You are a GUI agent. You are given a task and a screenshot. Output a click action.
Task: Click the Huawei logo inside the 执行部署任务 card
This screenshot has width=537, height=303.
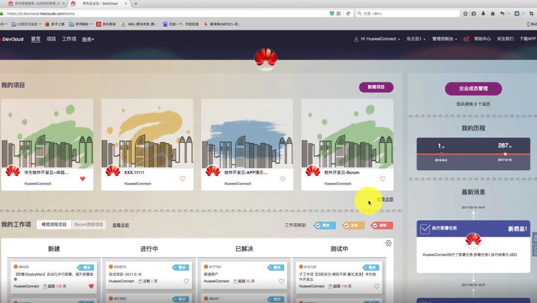[473, 240]
